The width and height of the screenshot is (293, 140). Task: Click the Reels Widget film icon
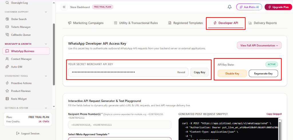click(7, 99)
